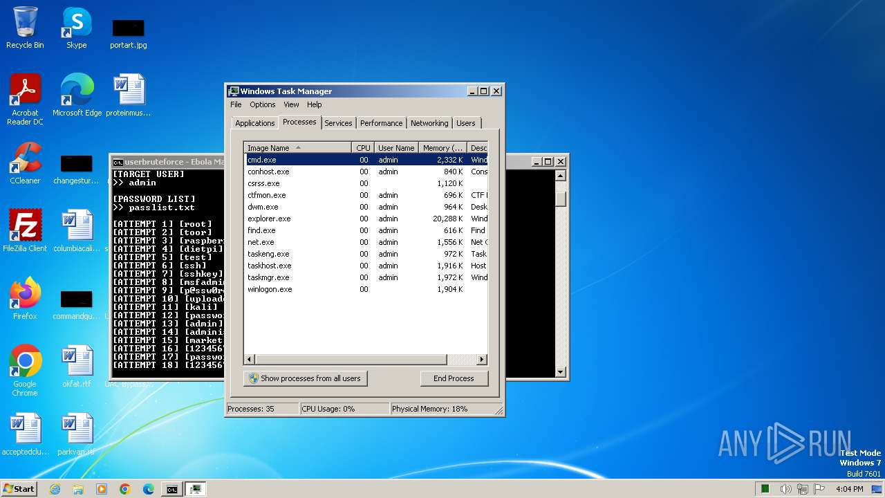
Task: Open the File menu in Task Manager
Action: [236, 104]
